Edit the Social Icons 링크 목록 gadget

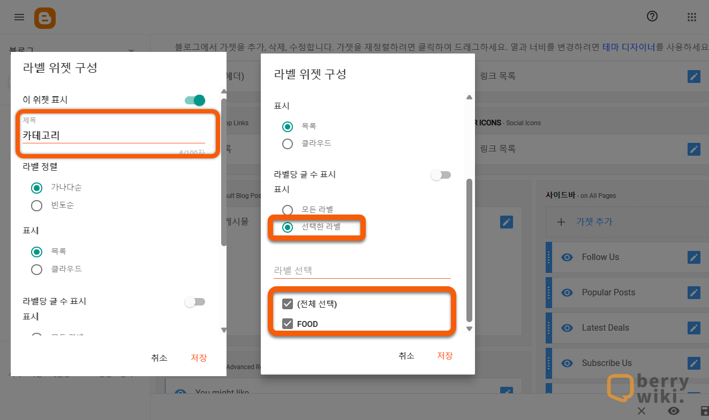tap(694, 149)
